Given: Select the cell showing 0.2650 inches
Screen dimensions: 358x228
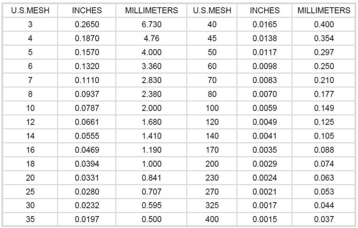Looking at the screenshot, I should pyautogui.click(x=87, y=25).
